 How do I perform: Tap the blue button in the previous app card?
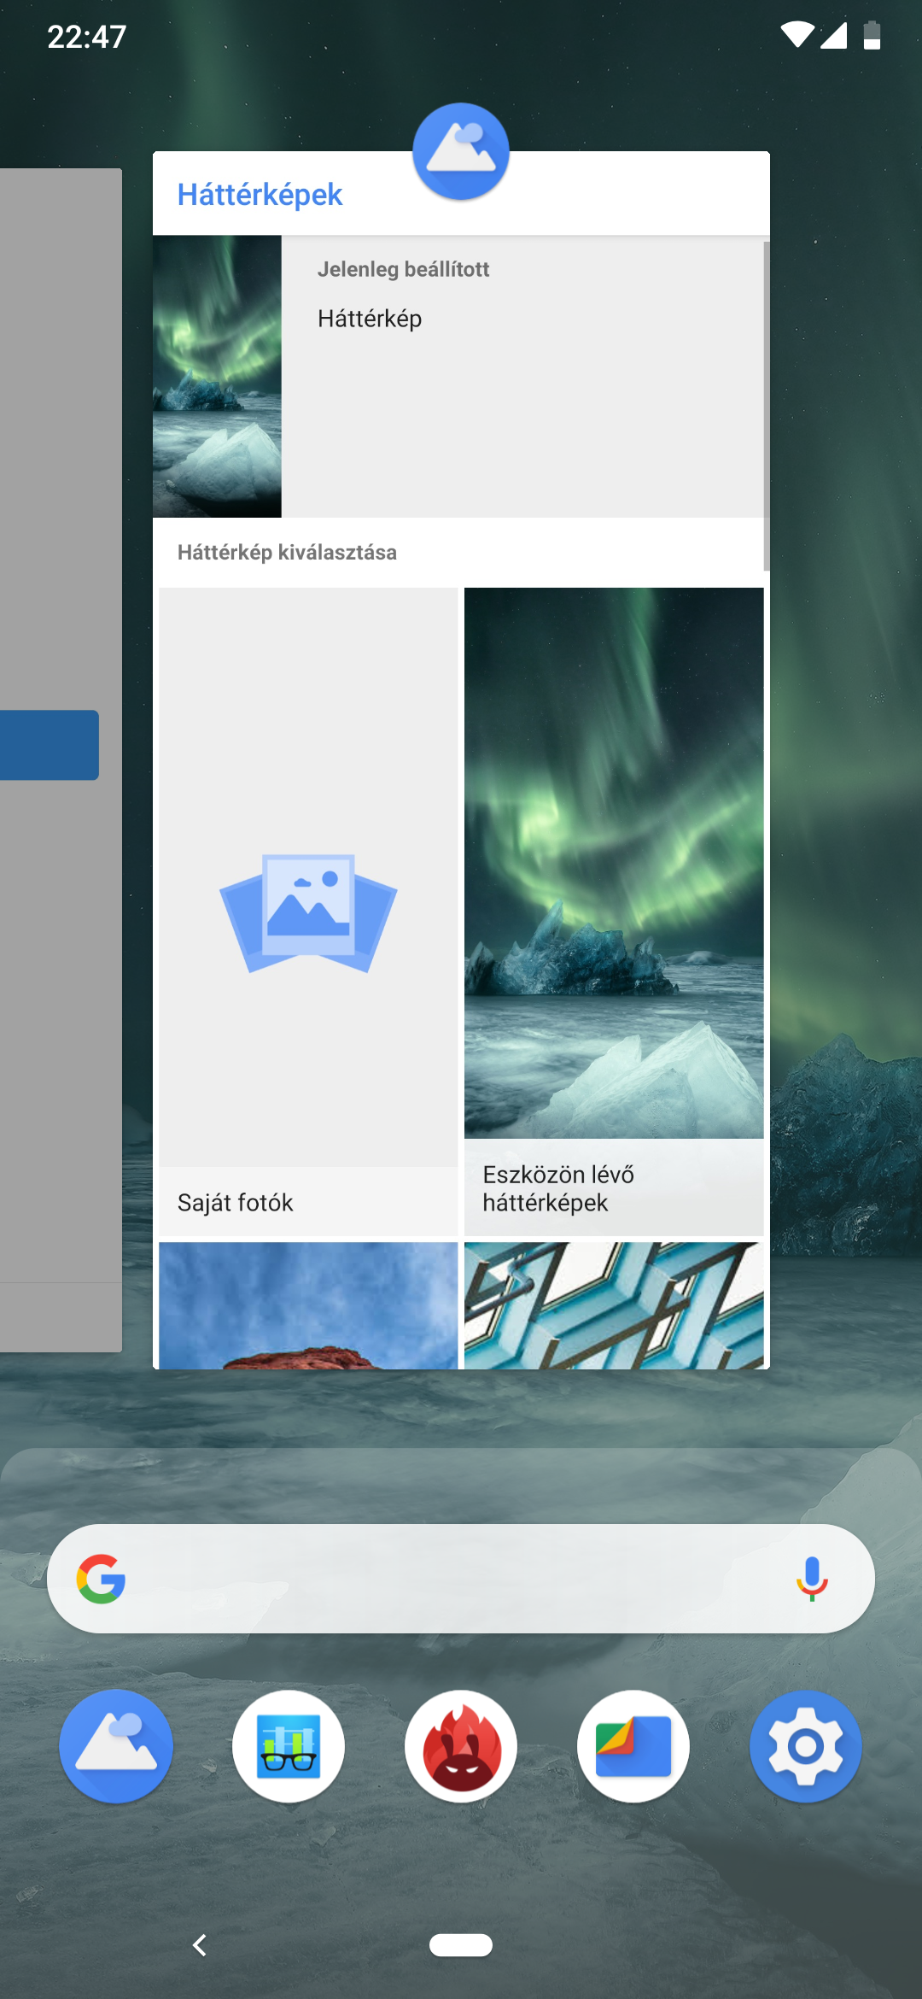pos(50,745)
